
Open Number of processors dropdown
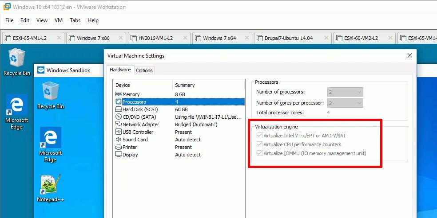pos(345,92)
